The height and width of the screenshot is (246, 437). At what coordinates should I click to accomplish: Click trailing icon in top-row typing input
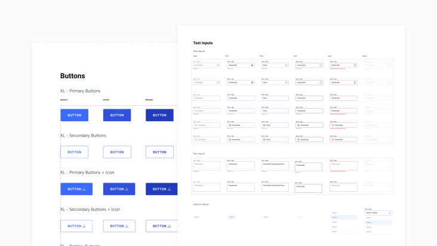[286, 65]
